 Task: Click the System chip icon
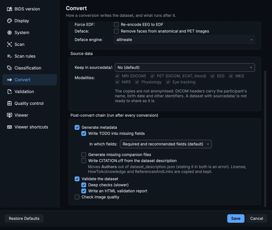(10, 32)
